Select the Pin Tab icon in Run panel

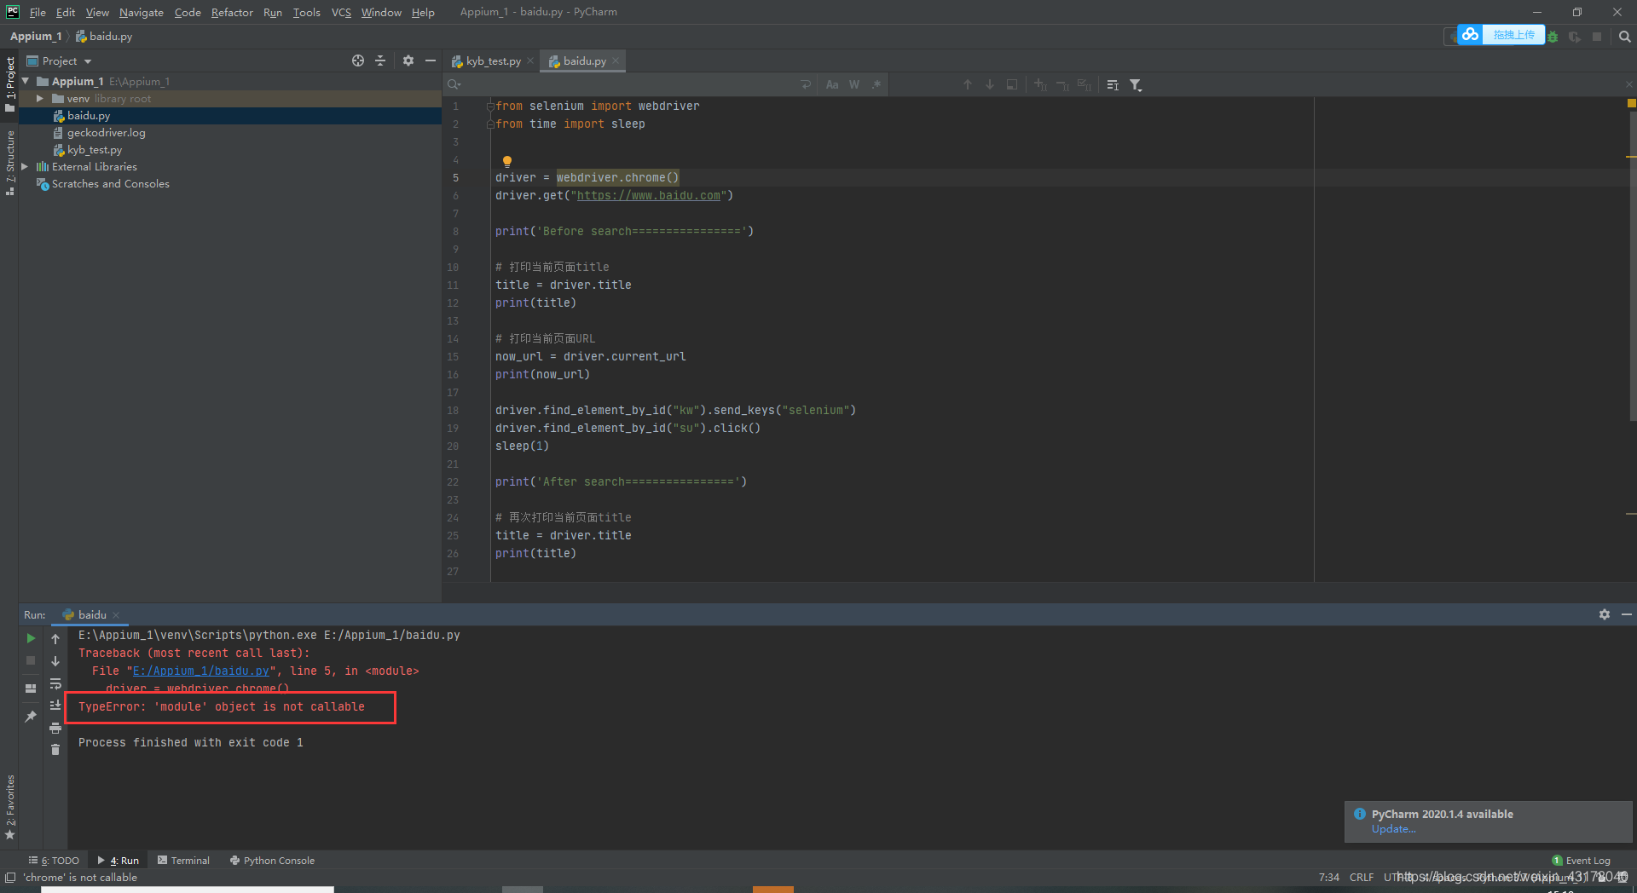(x=30, y=717)
